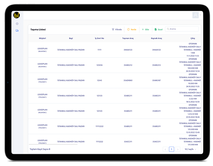Screen dimensions: 213x166
Task: Click transported vehicle 35AZK860
Action: 128,80
